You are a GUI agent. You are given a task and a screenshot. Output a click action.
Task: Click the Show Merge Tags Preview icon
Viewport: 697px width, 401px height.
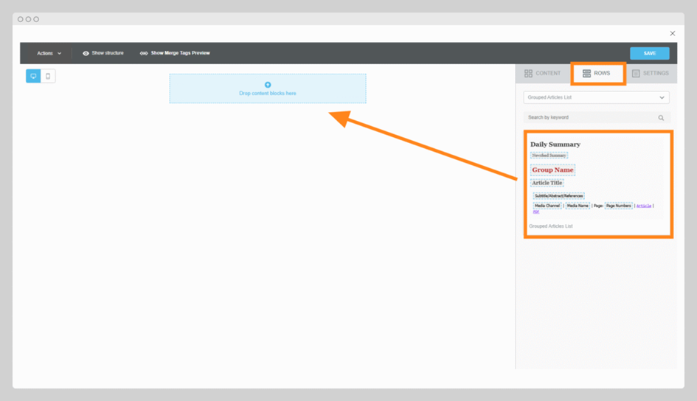(x=144, y=53)
